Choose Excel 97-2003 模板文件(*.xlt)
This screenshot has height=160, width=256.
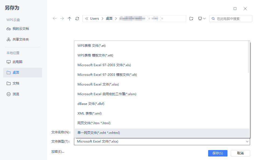tap(161, 74)
